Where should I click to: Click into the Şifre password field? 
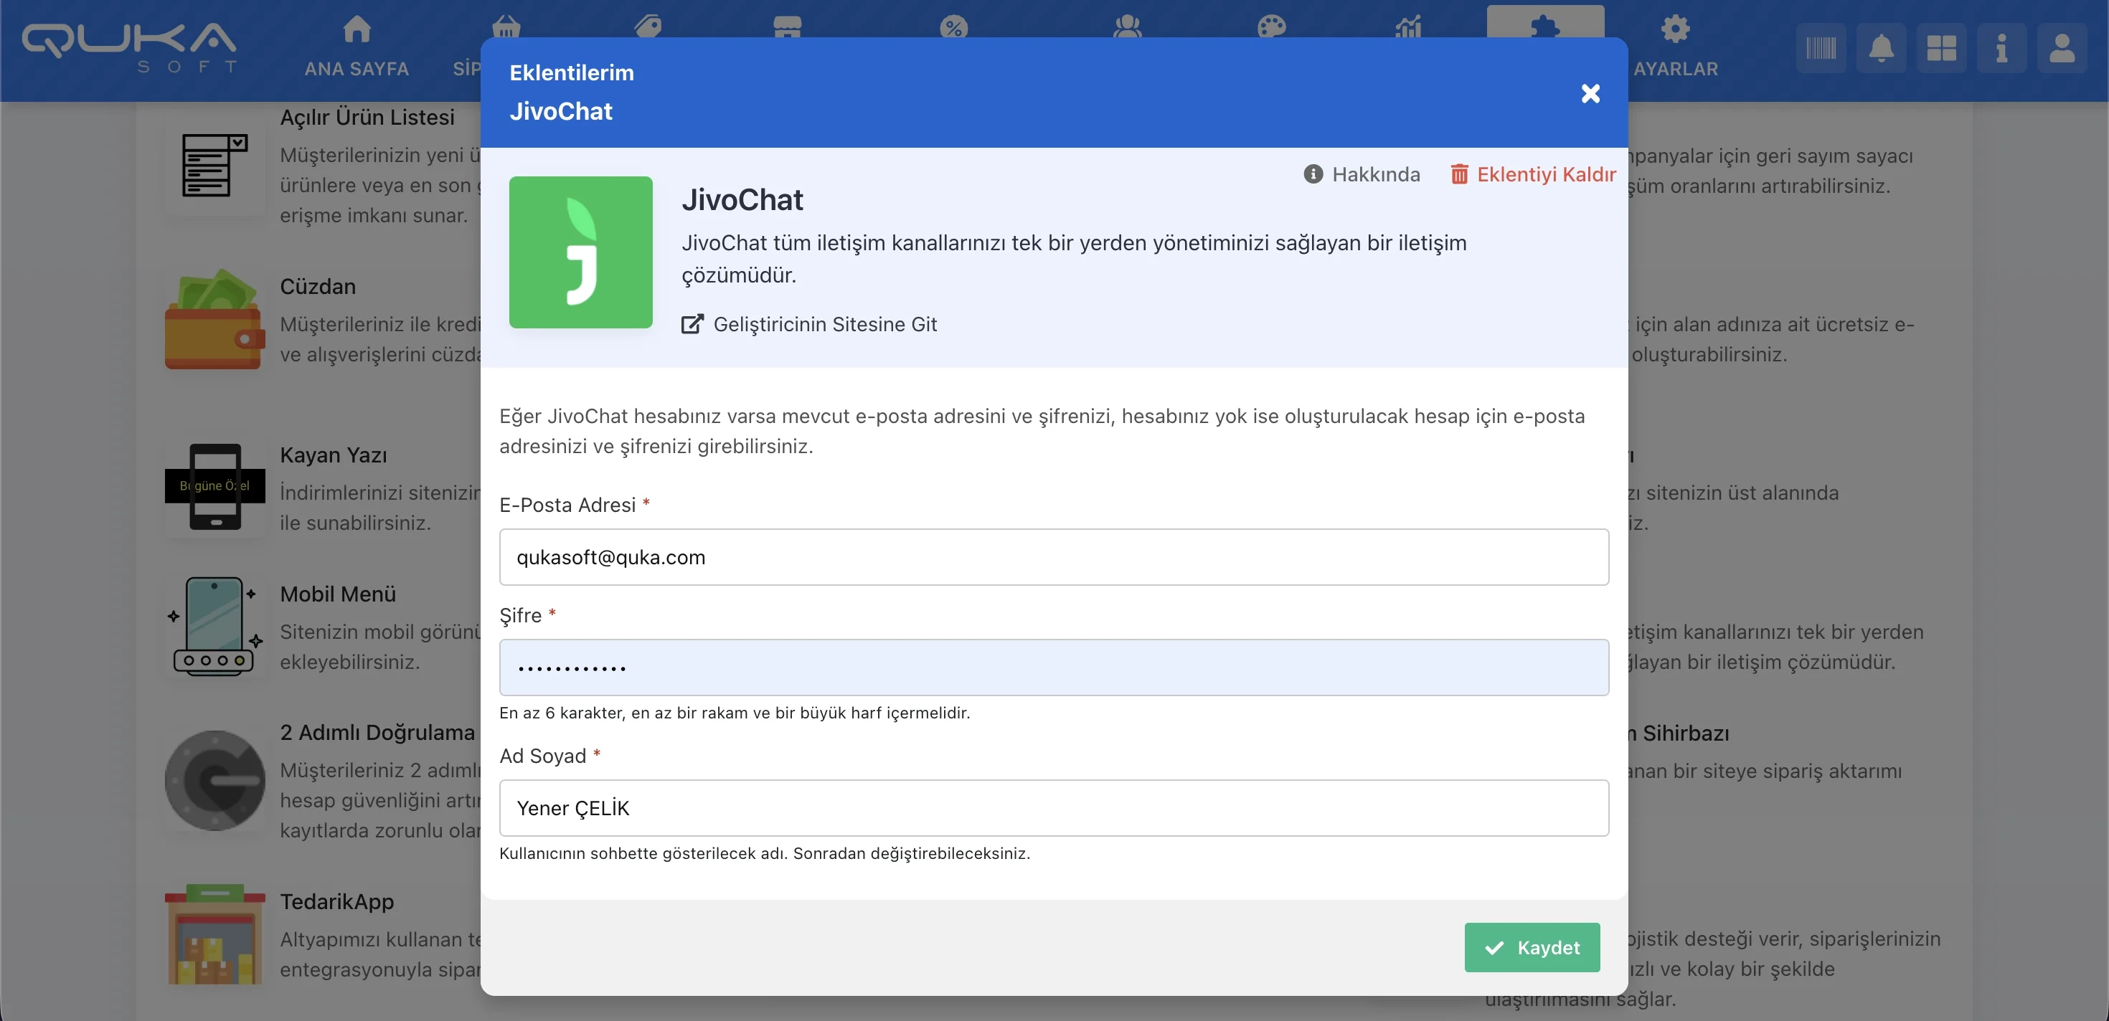1054,668
